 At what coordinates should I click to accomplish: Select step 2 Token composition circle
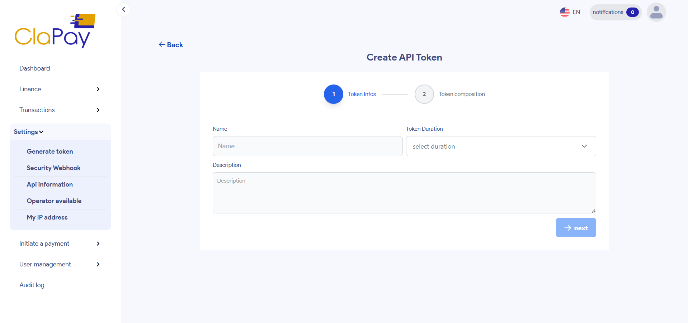(424, 94)
